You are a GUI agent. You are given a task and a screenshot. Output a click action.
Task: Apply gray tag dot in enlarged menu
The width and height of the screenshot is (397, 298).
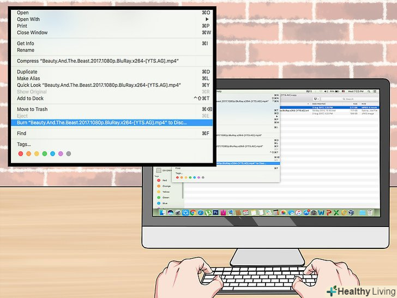tap(69, 153)
